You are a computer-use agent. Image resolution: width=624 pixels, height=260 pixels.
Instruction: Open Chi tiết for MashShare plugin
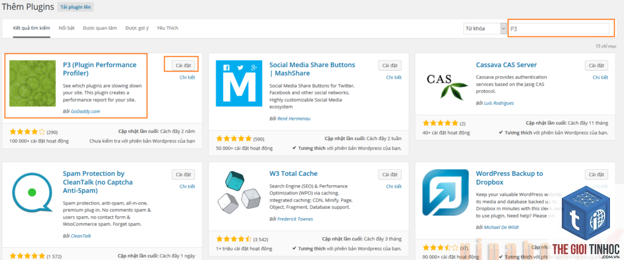(x=394, y=77)
